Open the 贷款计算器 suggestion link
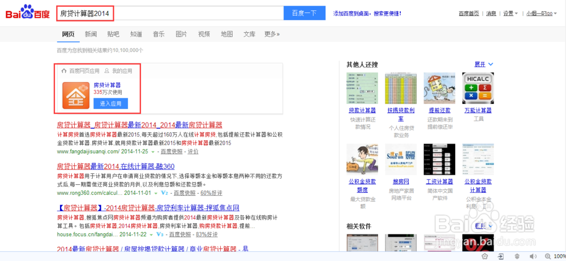The image size is (566, 261). pos(362,110)
